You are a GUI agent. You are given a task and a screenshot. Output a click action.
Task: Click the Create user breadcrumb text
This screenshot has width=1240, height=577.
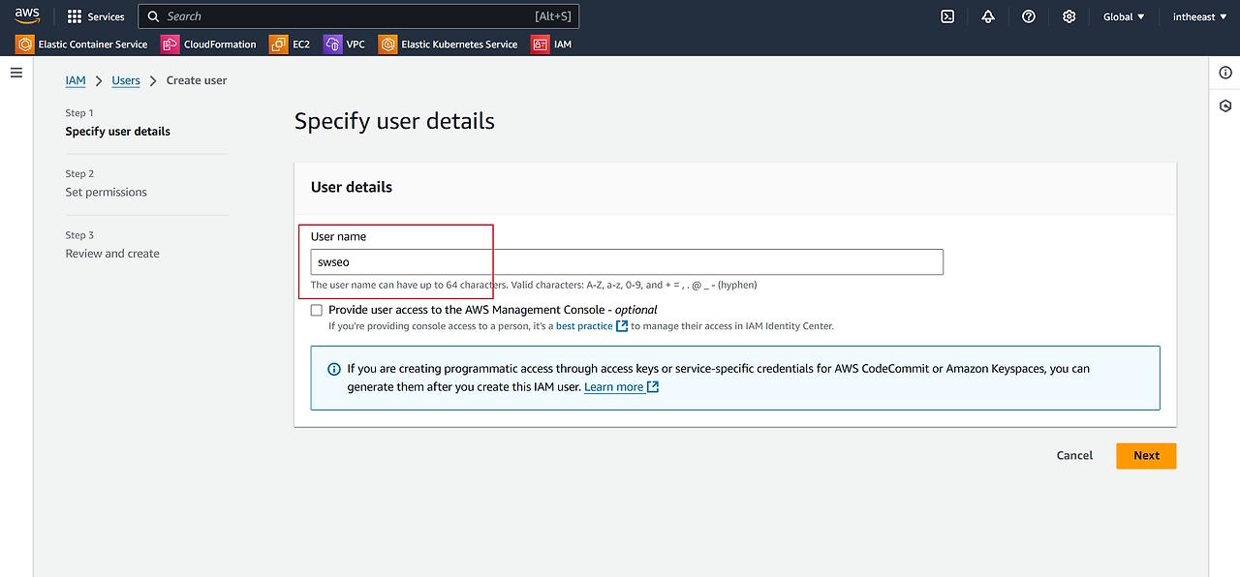tap(197, 80)
